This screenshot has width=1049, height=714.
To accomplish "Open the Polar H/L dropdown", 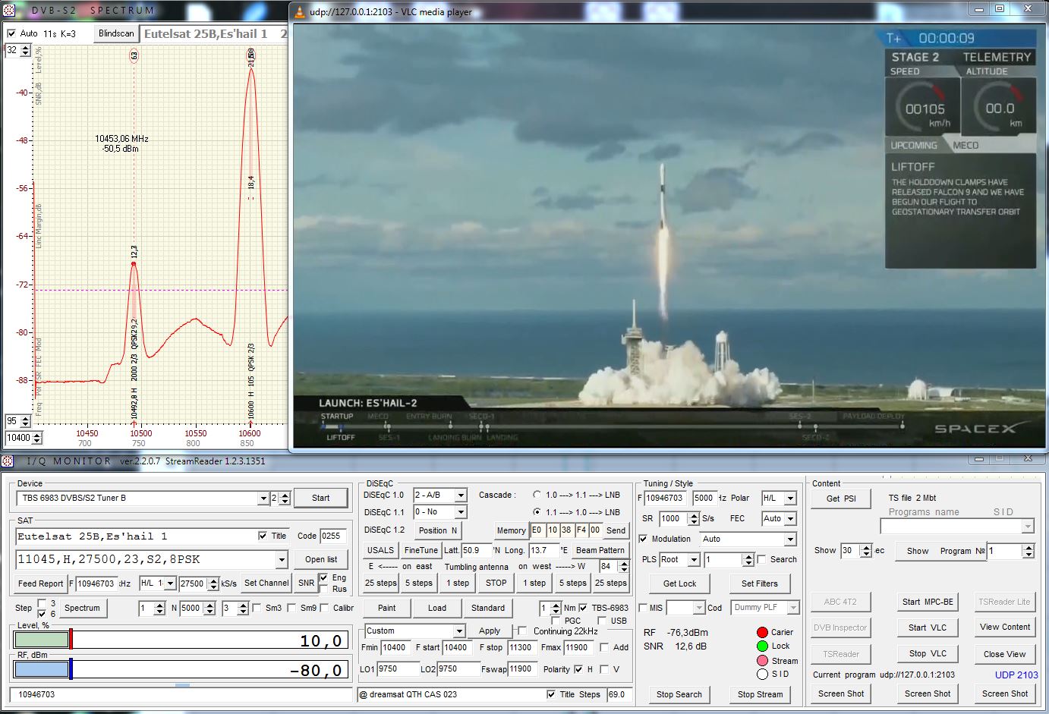I will tap(790, 499).
